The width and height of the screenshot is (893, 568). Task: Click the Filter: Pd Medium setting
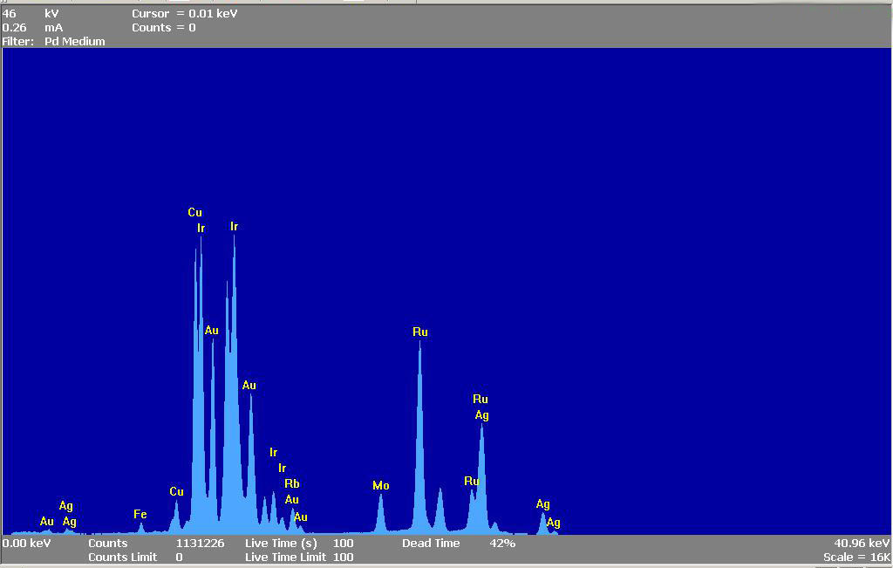[x=54, y=42]
